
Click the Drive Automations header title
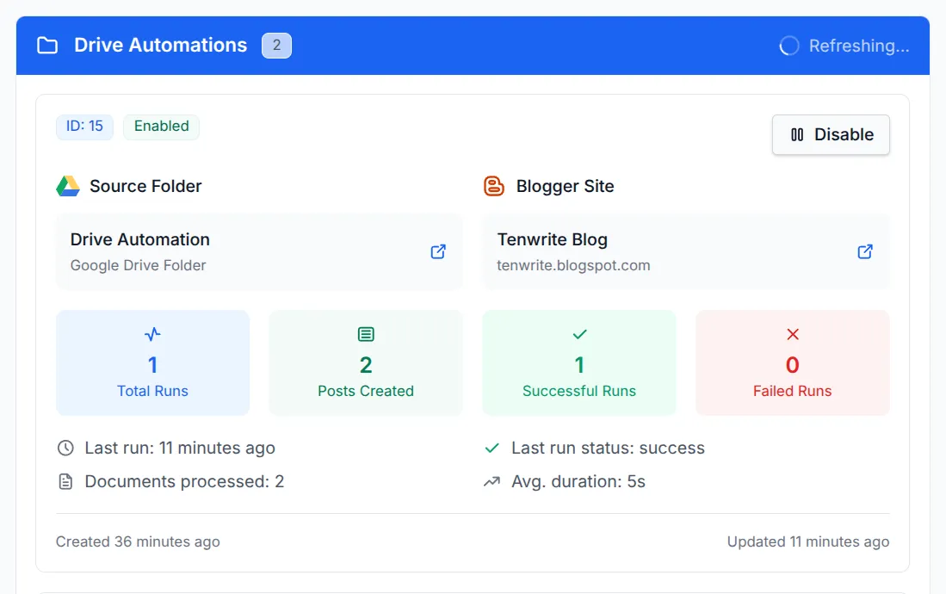(x=160, y=46)
